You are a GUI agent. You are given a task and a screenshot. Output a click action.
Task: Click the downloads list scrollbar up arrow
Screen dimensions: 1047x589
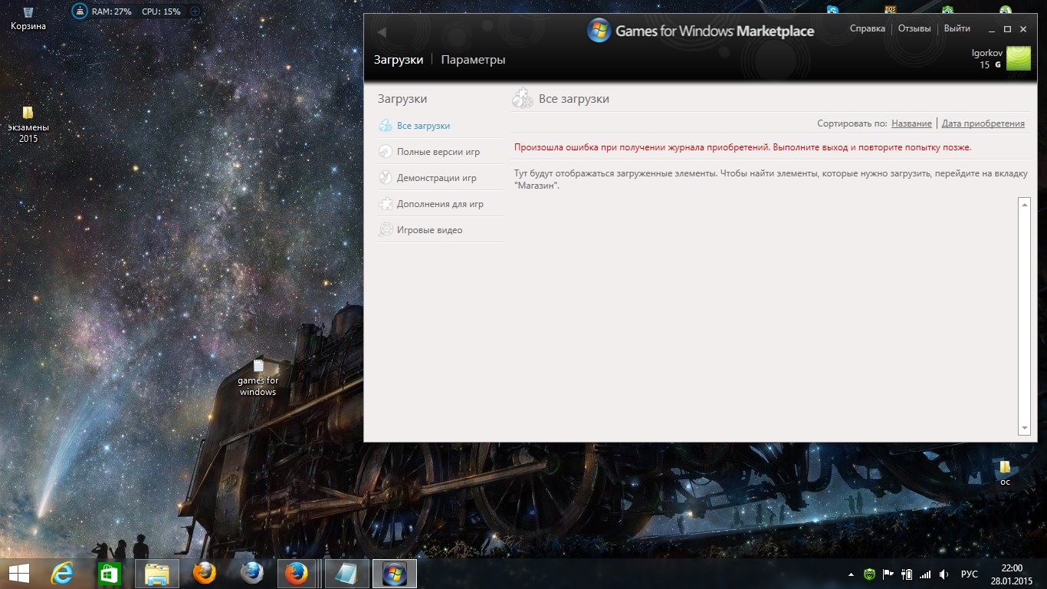pyautogui.click(x=1025, y=204)
